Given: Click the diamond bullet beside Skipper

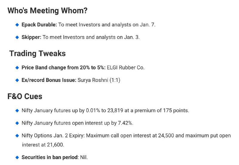Looking at the screenshot, I should [x=17, y=37].
